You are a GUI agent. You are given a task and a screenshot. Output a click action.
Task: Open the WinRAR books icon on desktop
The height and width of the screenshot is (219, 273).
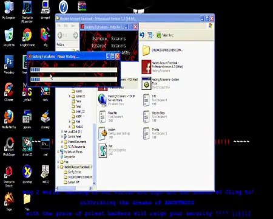(82, 7)
